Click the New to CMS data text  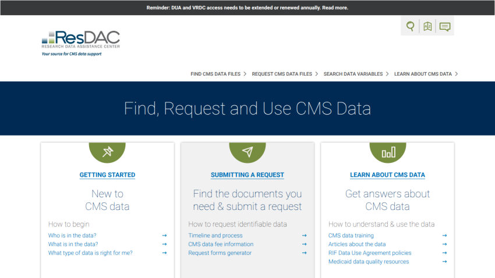(107, 200)
